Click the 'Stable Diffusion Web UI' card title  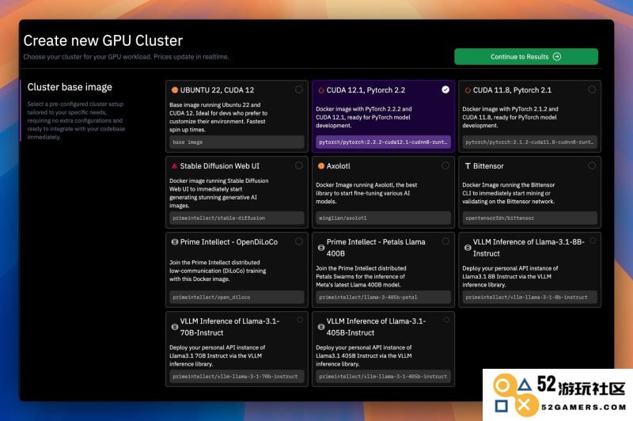pyautogui.click(x=220, y=166)
